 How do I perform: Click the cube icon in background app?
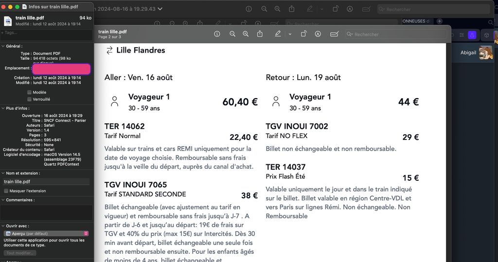pos(486,35)
